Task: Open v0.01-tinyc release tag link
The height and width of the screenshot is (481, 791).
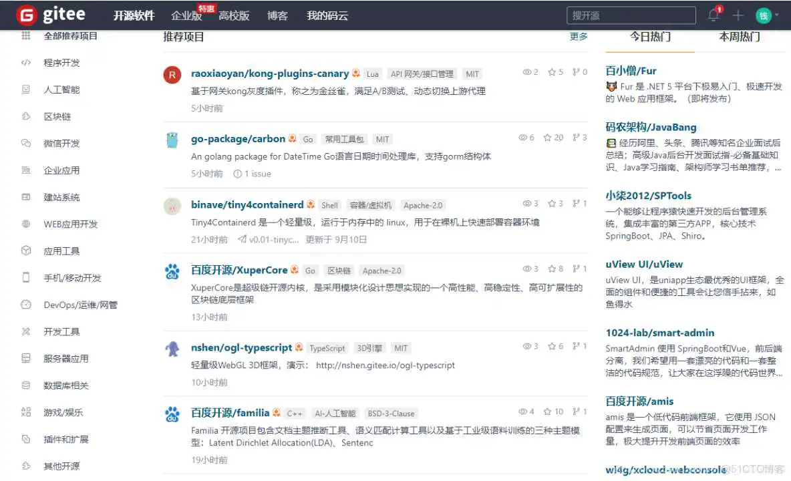Action: click(x=269, y=239)
